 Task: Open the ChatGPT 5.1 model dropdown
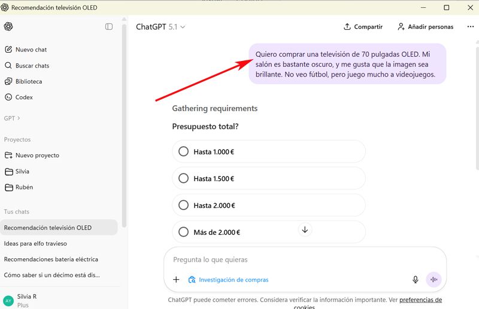(160, 27)
